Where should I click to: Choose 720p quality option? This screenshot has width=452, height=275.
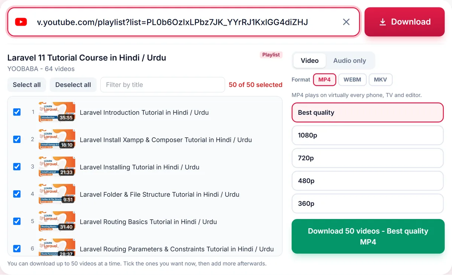click(368, 158)
